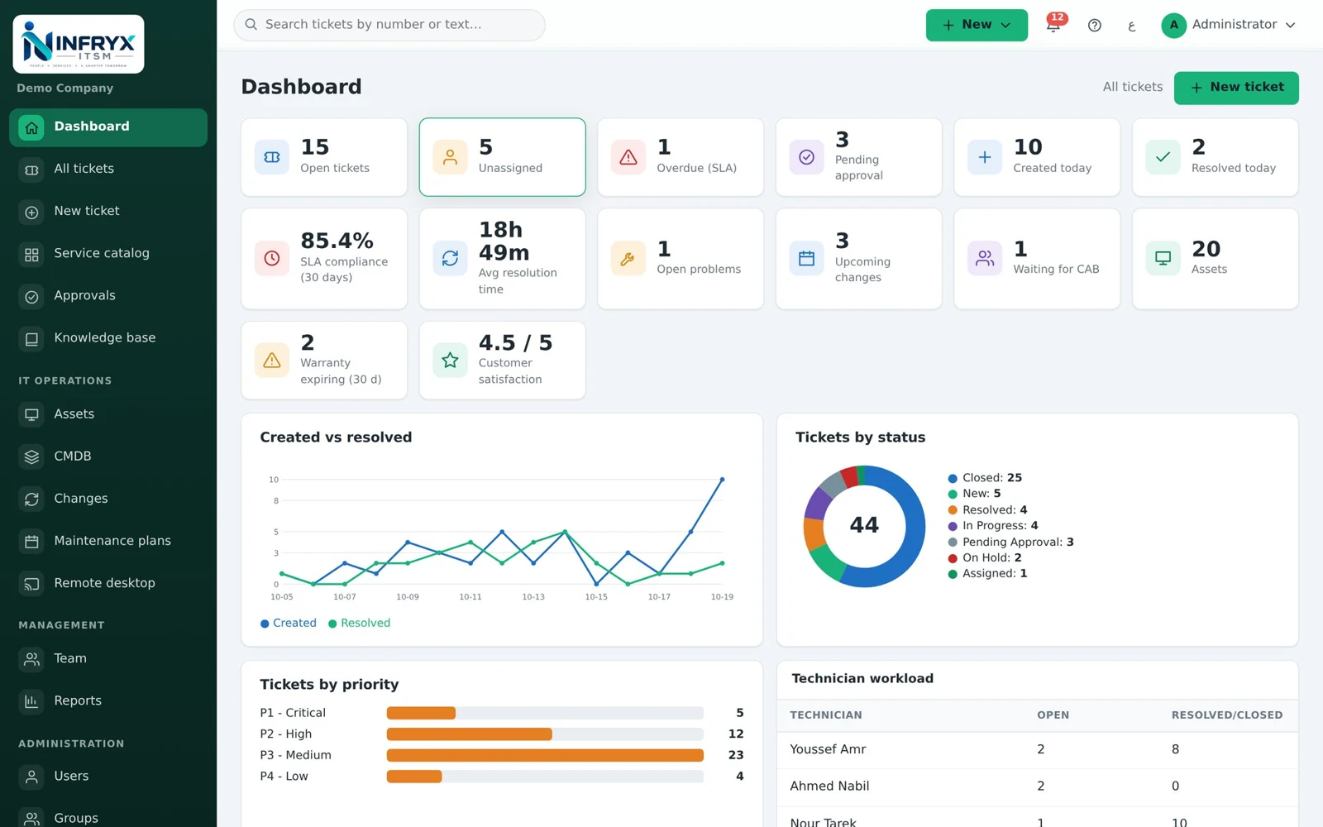
Task: Click the Administrator avatar circle
Action: pos(1173,25)
